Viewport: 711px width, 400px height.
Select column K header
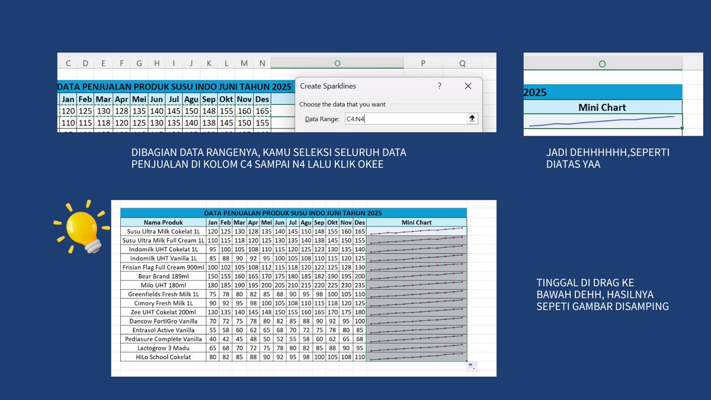(209, 63)
